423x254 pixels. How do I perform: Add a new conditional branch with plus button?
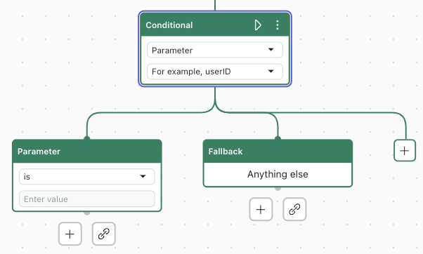click(x=405, y=151)
